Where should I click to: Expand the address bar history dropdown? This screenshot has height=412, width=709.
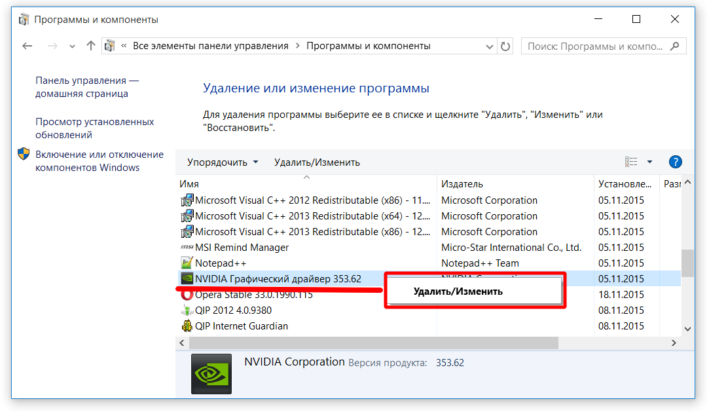point(490,47)
